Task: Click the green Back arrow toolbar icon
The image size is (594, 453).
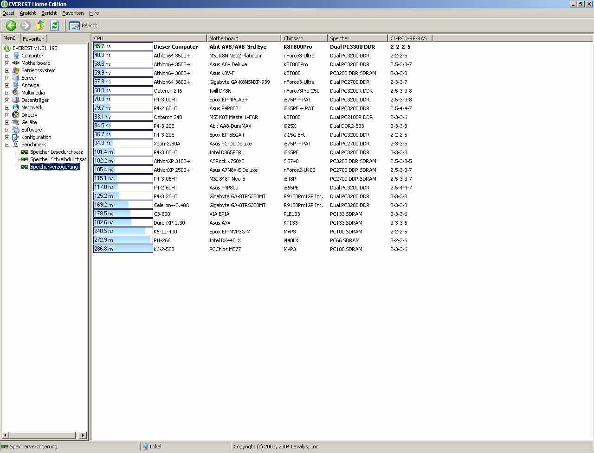Action: (11, 25)
